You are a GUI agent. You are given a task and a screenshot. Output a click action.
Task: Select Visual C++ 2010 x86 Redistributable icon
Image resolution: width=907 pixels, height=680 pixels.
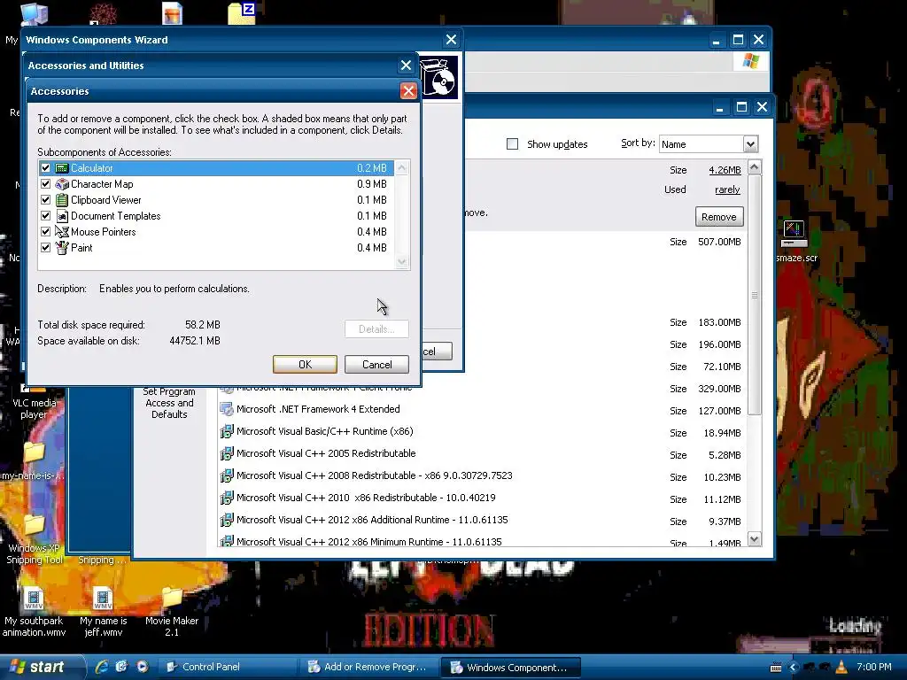pos(226,498)
